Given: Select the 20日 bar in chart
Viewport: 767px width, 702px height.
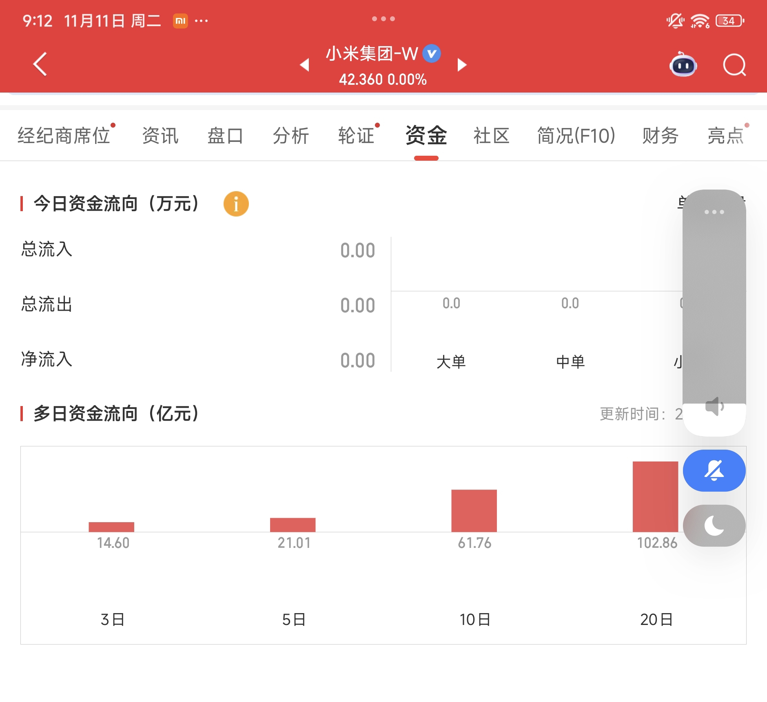Looking at the screenshot, I should pos(656,497).
